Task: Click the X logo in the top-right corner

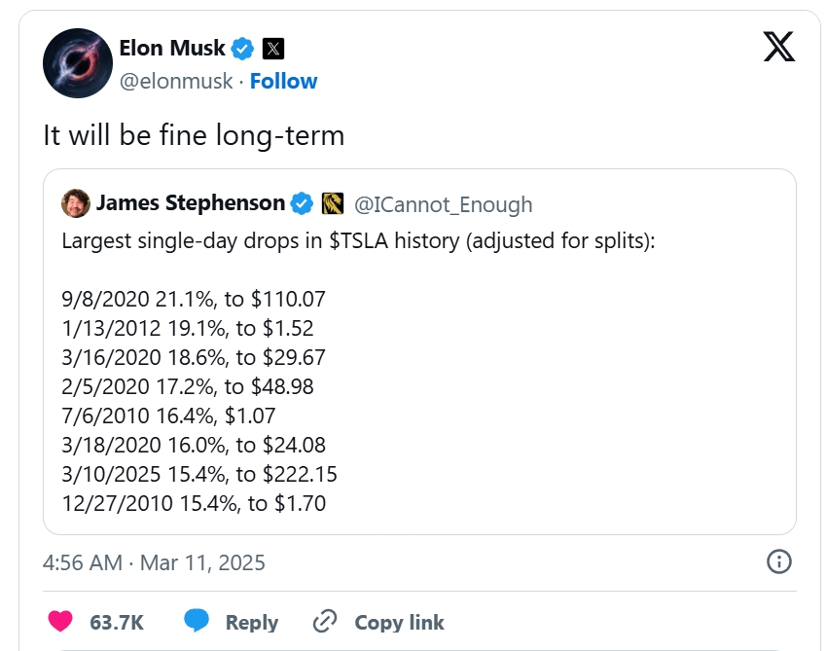Action: coord(778,46)
